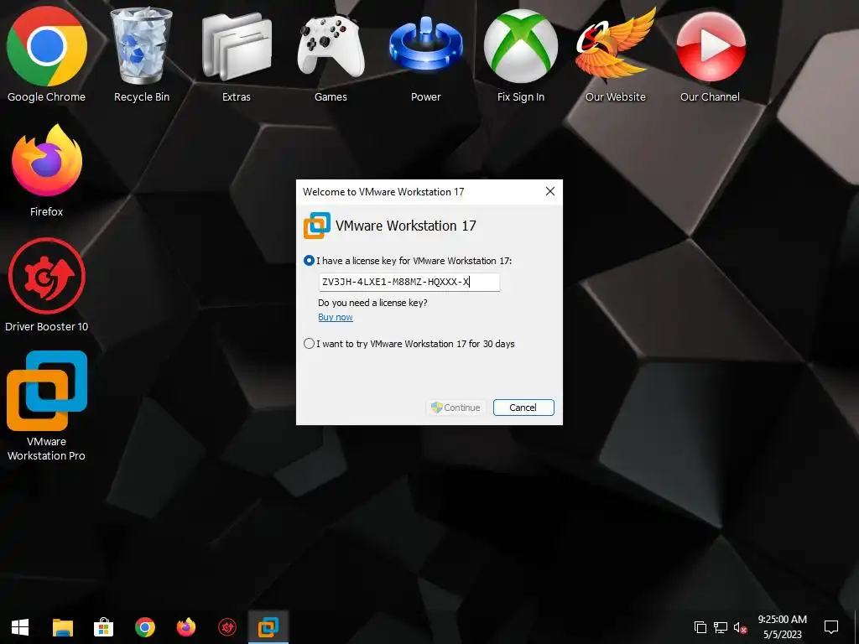Open Driver Booster from the taskbar
Image resolution: width=859 pixels, height=644 pixels.
pyautogui.click(x=227, y=627)
